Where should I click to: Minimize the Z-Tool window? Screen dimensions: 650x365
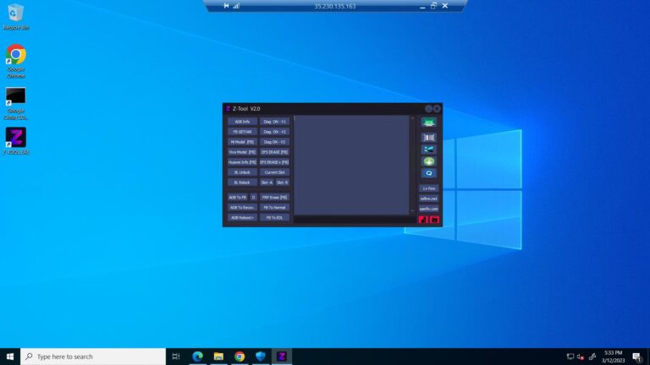tap(428, 108)
